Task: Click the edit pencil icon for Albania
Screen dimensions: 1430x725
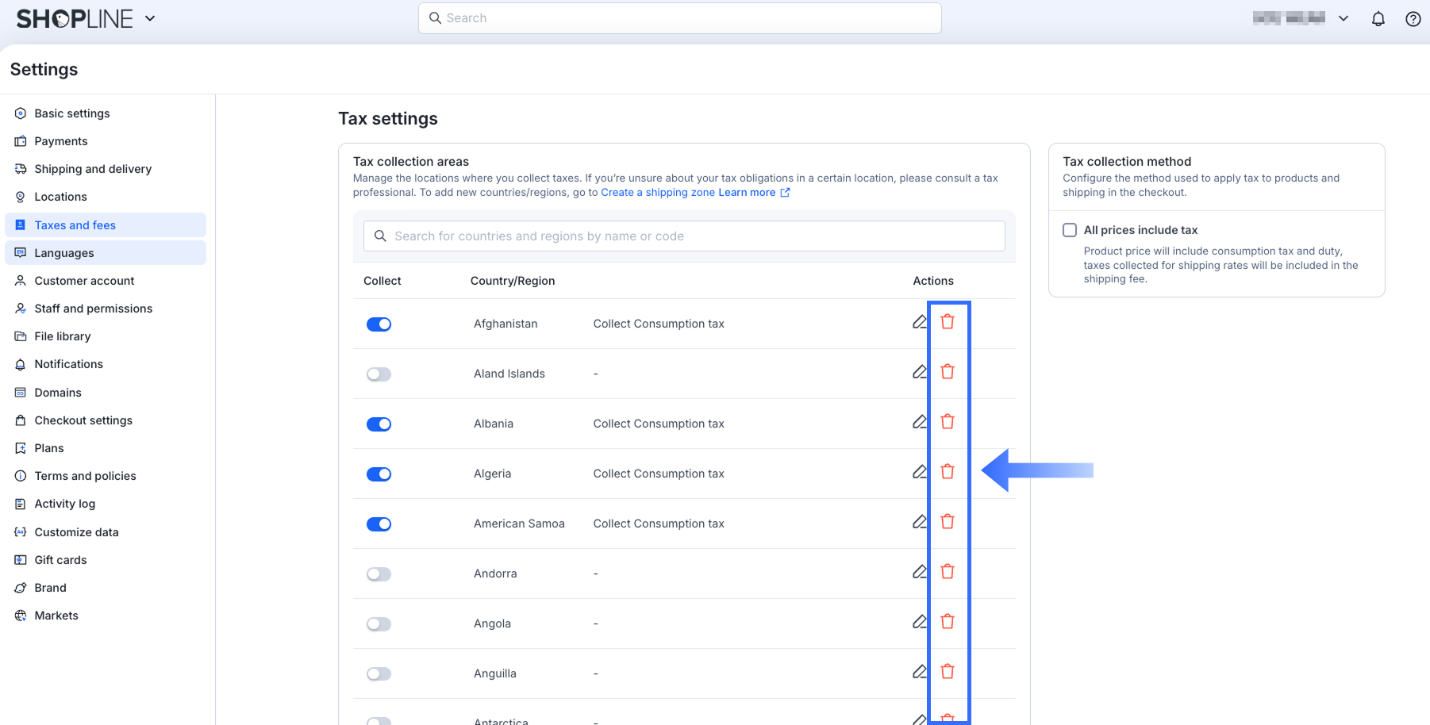Action: (x=919, y=422)
